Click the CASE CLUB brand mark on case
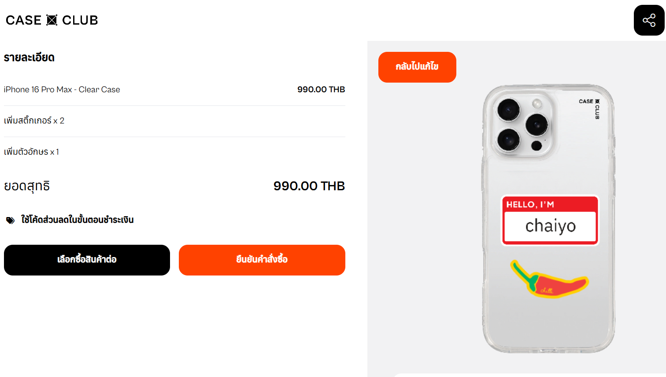This screenshot has height=377, width=666. 590,109
